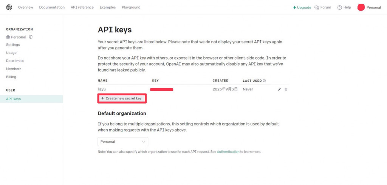This screenshot has height=185, width=387.
Task: Open Billing in the sidebar
Action: click(x=11, y=77)
